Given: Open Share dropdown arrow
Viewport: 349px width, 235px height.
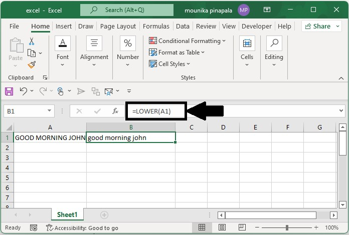Looking at the screenshot, I should coord(337,26).
